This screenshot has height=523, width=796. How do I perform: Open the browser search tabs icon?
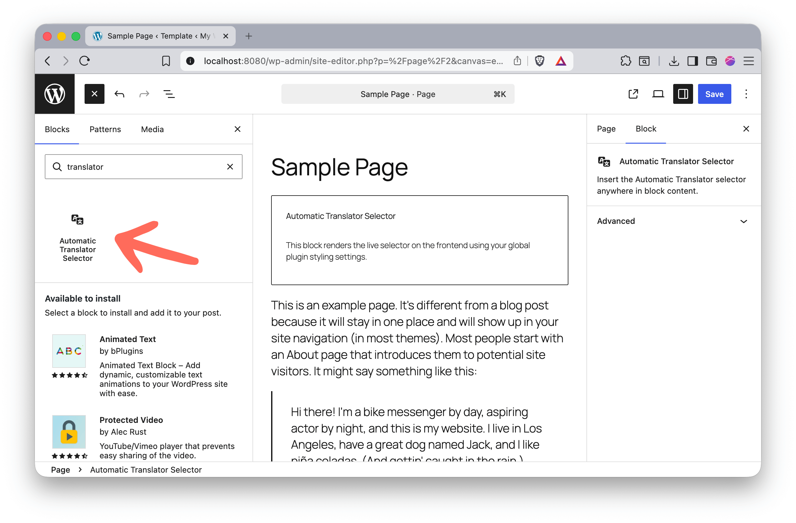tap(644, 61)
